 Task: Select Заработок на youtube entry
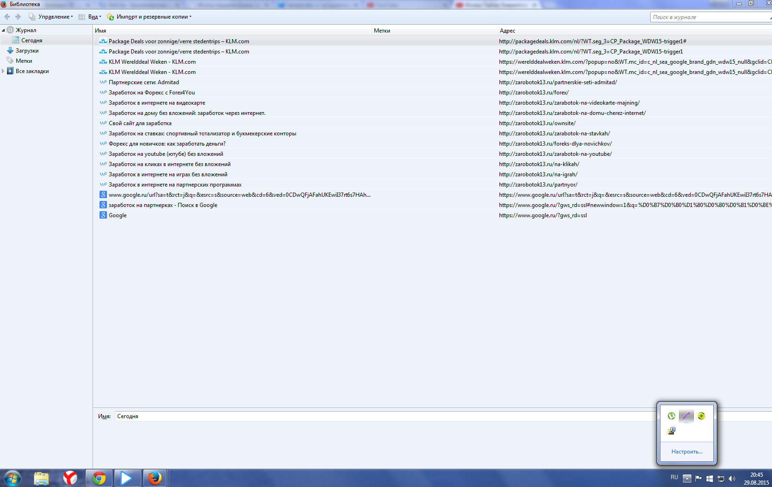click(x=166, y=154)
